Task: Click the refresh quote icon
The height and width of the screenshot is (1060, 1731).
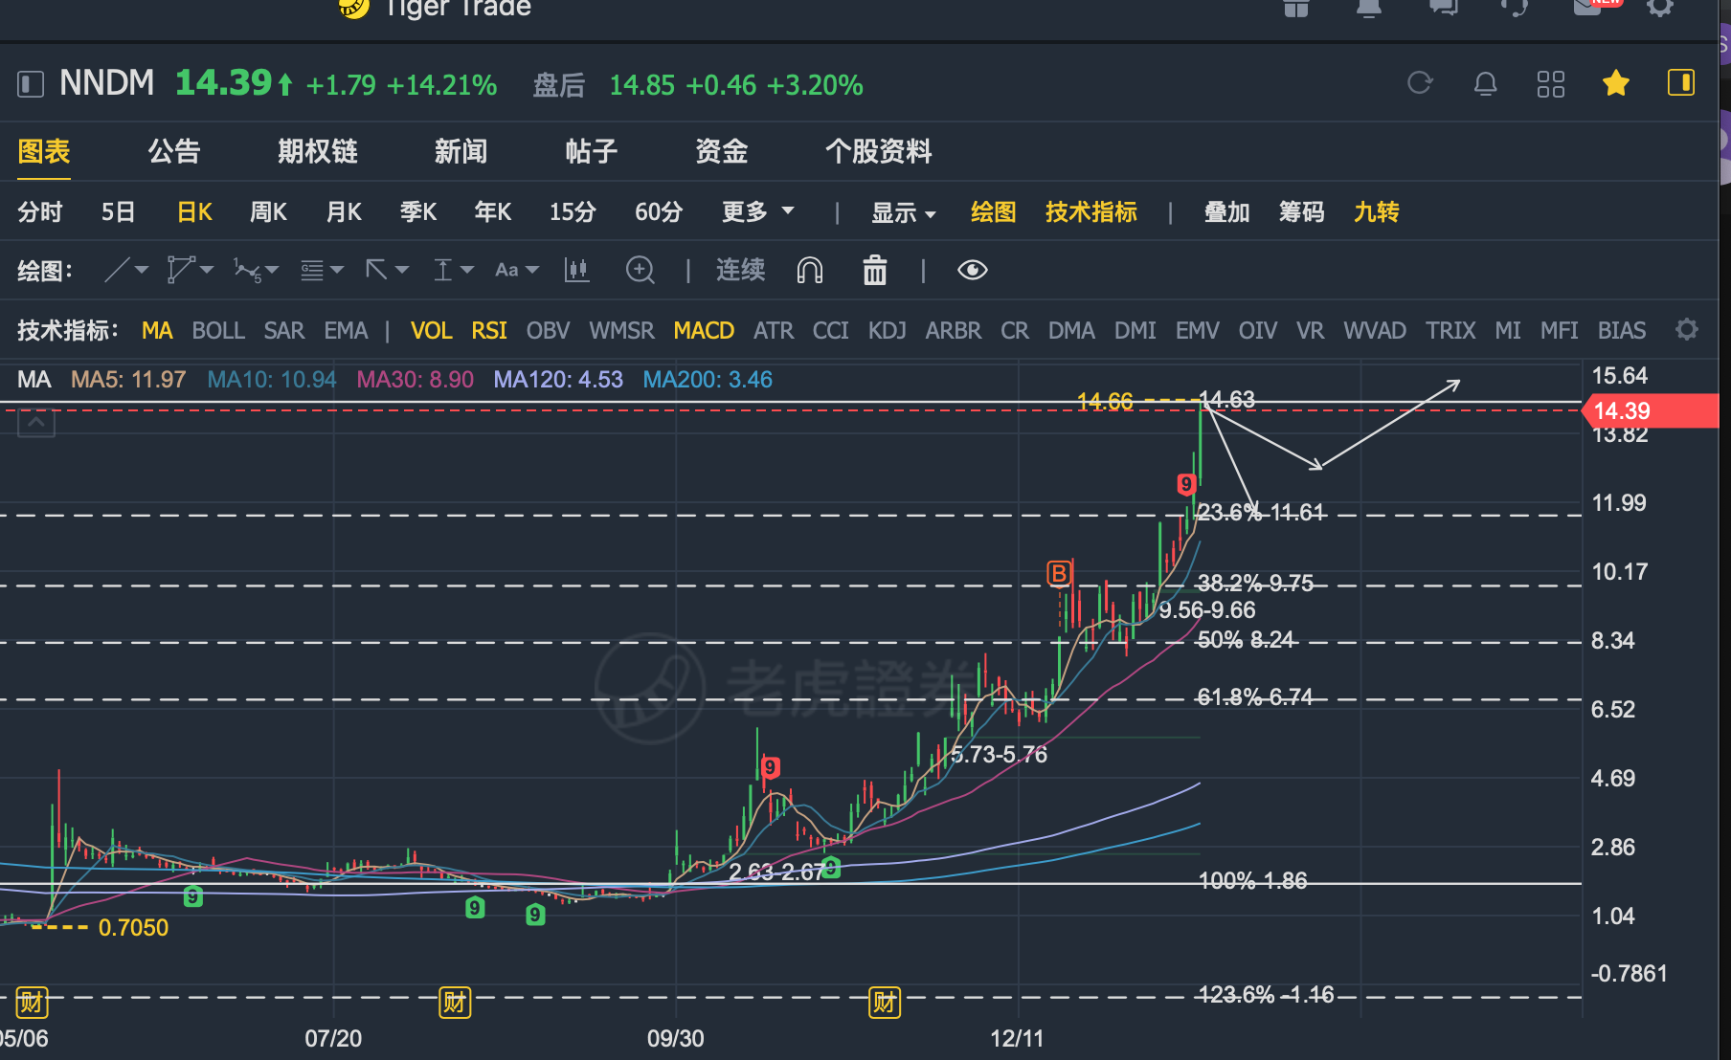Action: tap(1420, 84)
